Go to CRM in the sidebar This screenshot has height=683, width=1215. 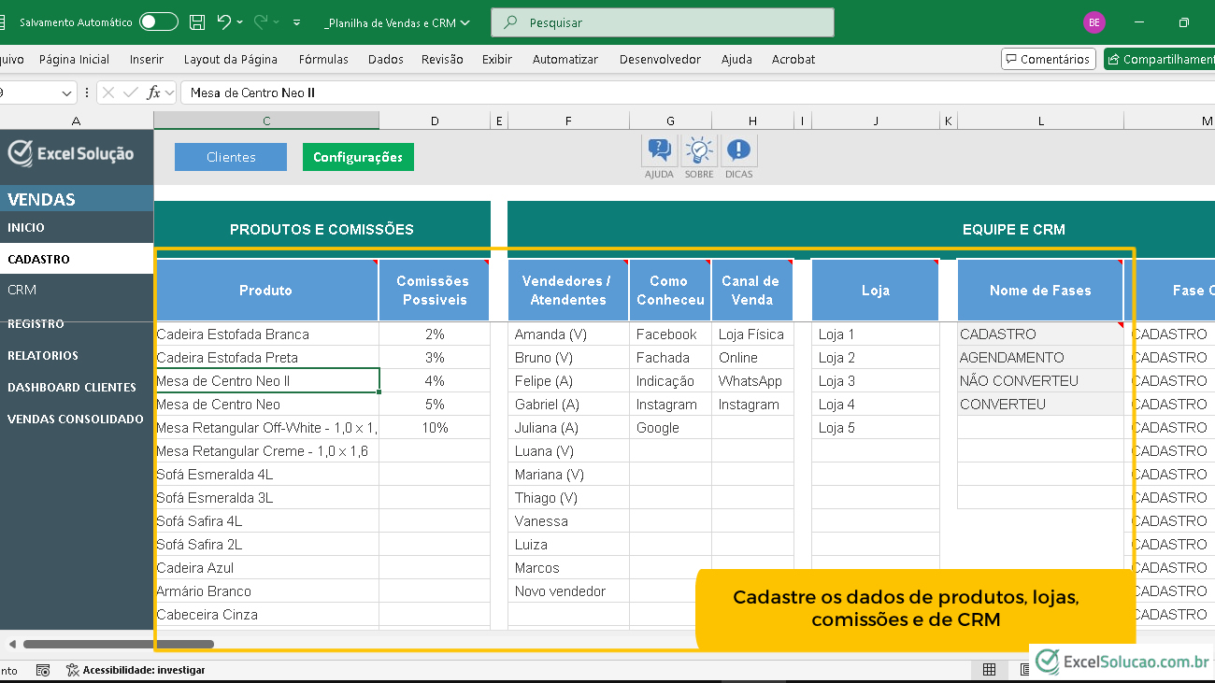[x=22, y=290]
